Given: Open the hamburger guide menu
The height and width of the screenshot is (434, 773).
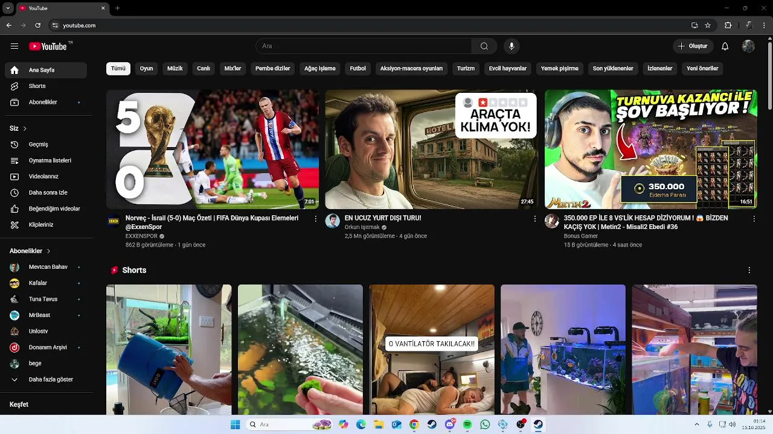Looking at the screenshot, I should 14,46.
